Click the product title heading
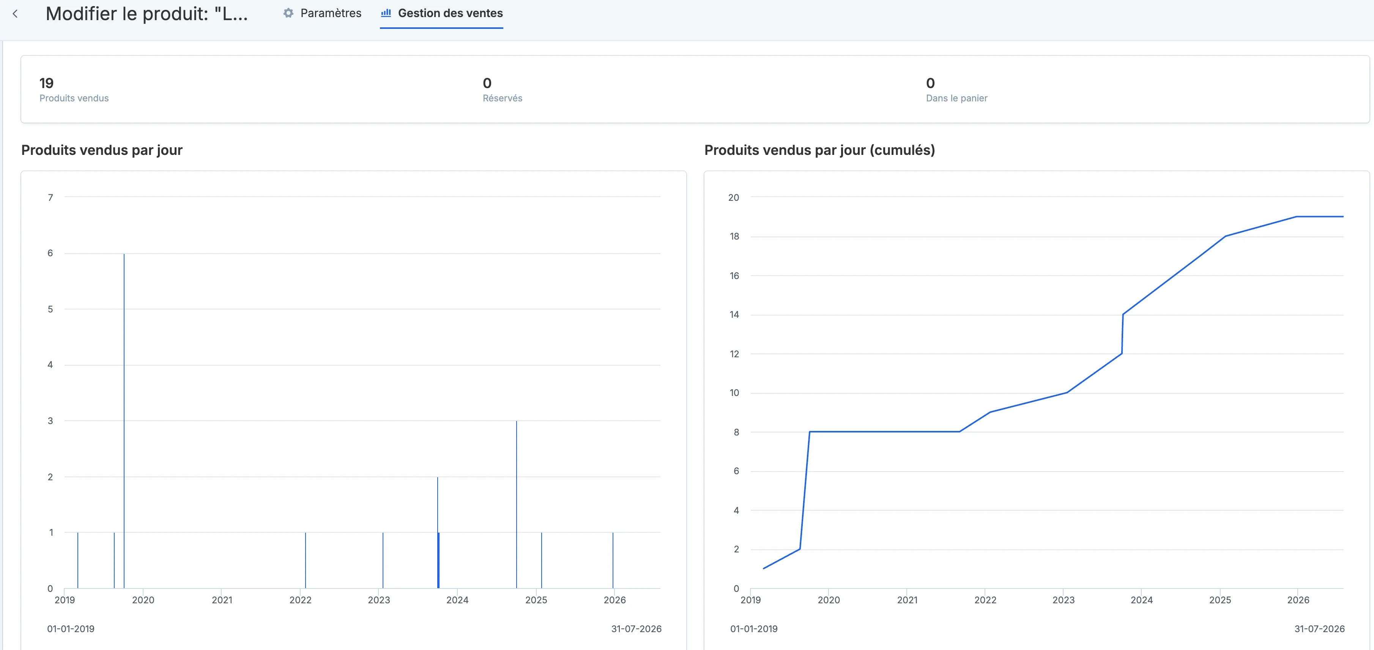 point(147,14)
